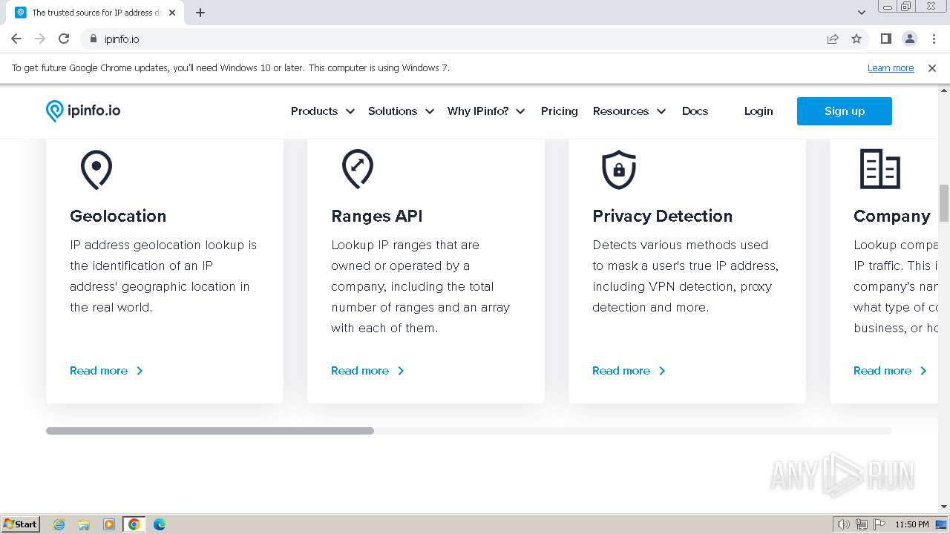Reload the page with the refresh icon

coord(64,39)
